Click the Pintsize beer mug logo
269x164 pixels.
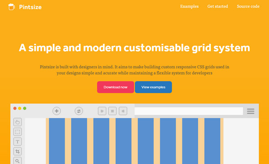click(x=12, y=7)
